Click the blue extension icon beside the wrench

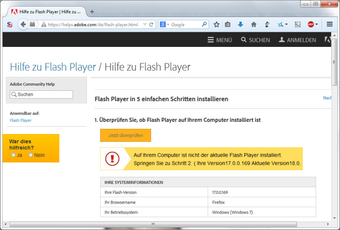(281, 25)
